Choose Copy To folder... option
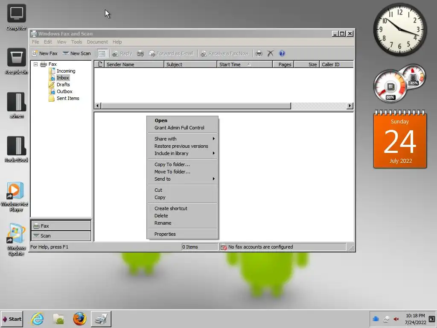437x328 pixels. pyautogui.click(x=182, y=164)
